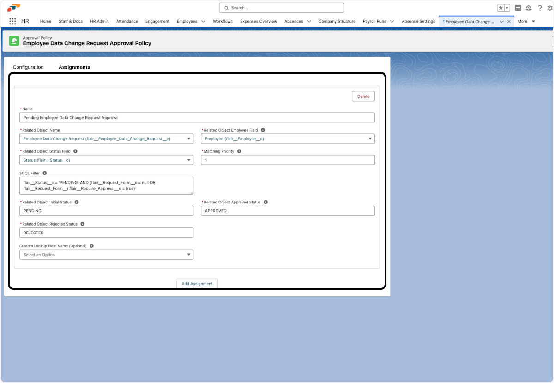This screenshot has width=554, height=383.
Task: Click the magnifier icon in the search bar
Action: 226,8
